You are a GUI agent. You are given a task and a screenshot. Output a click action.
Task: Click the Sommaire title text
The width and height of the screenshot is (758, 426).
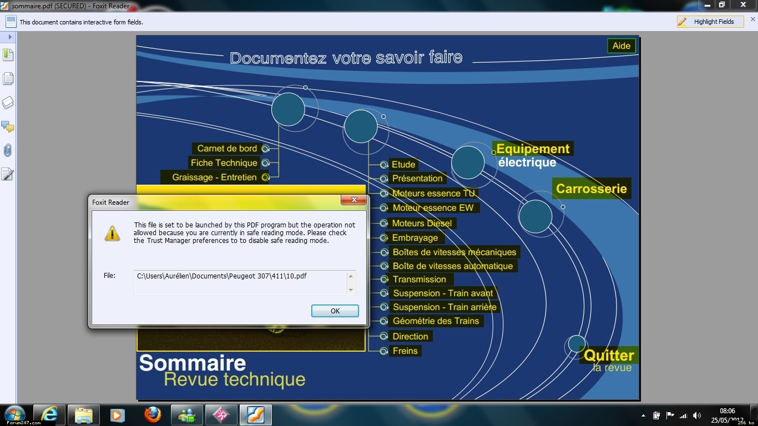193,363
